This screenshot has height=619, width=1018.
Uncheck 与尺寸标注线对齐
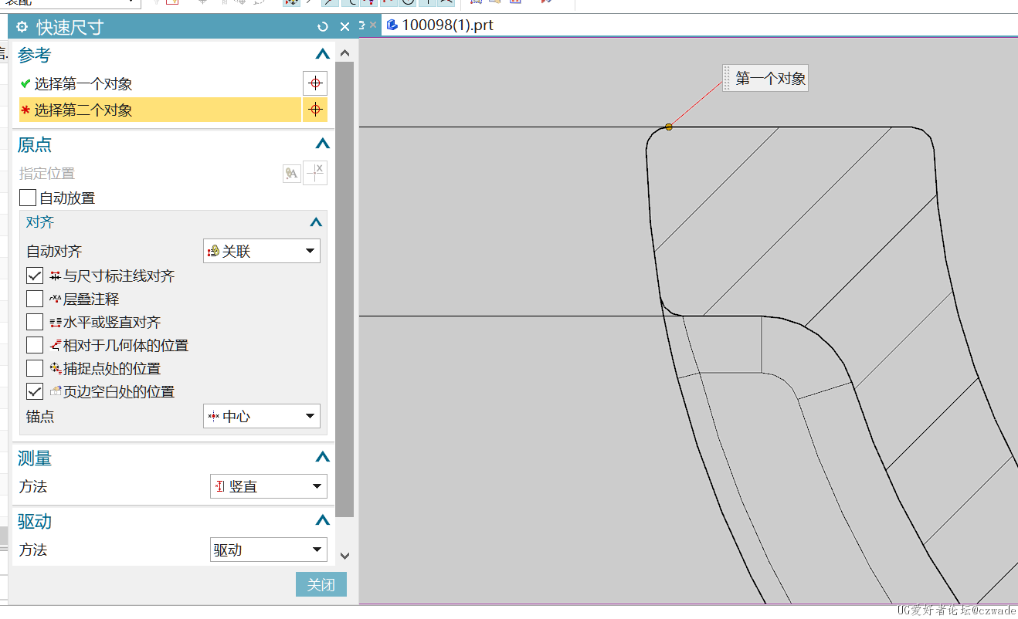click(35, 276)
